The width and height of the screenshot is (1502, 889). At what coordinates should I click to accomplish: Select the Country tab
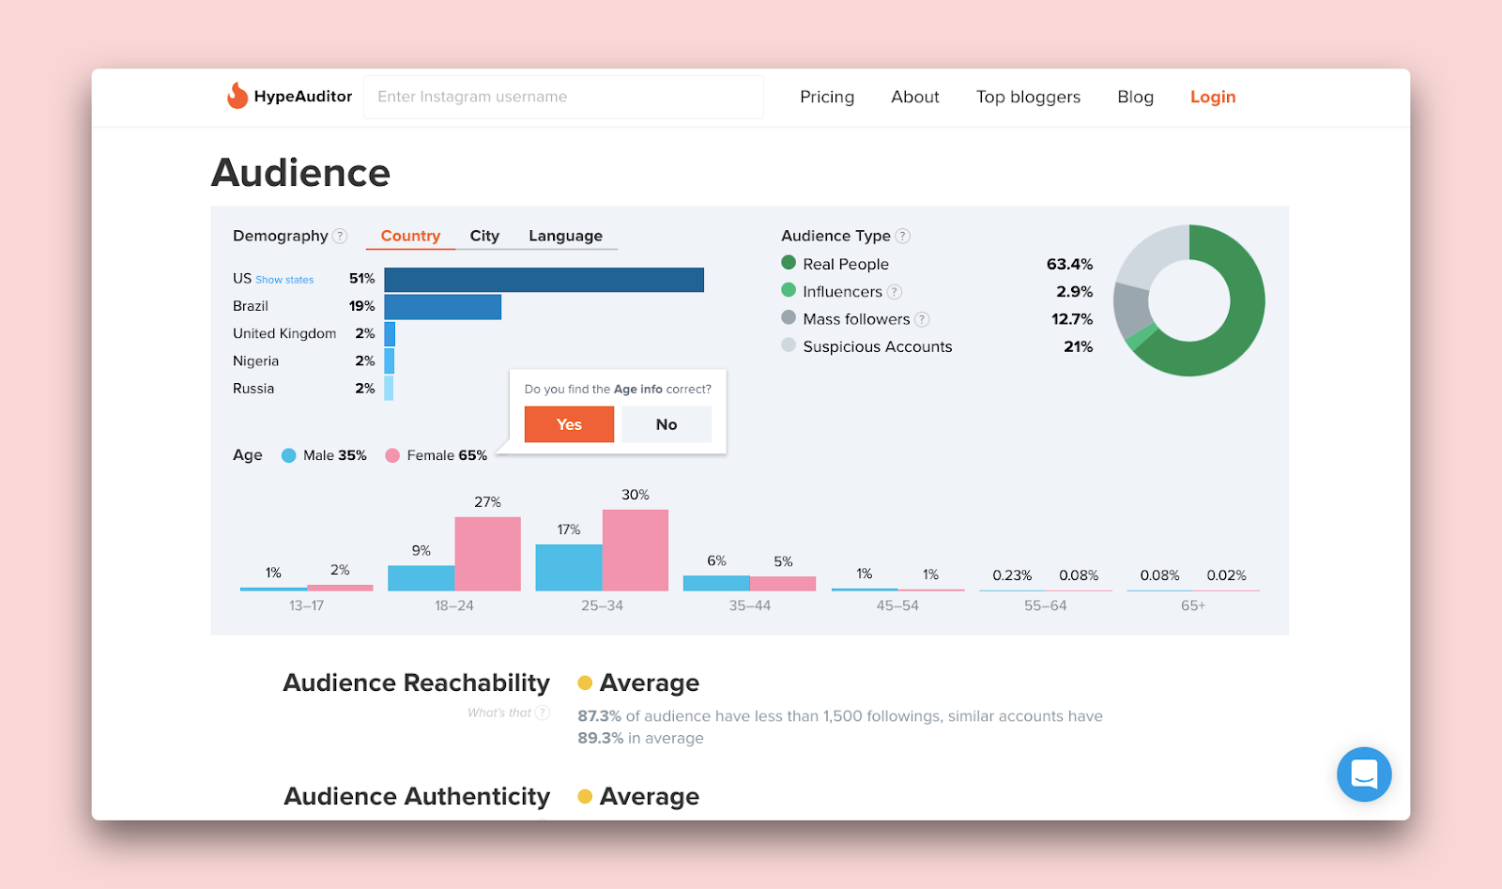coord(410,236)
